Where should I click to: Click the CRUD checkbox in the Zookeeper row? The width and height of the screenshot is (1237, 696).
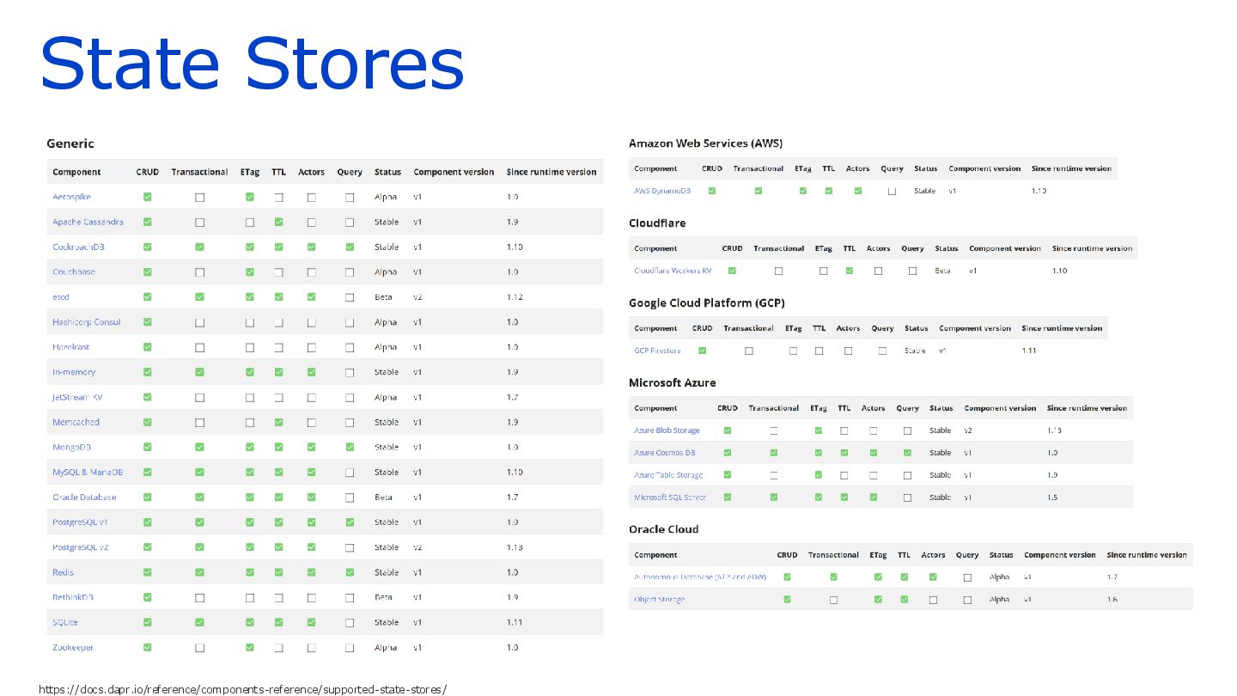[x=148, y=647]
